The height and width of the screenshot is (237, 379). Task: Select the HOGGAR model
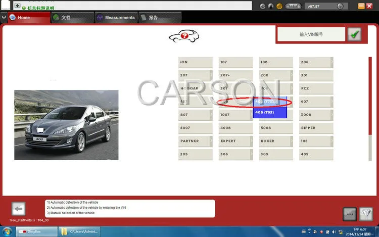click(x=195, y=88)
